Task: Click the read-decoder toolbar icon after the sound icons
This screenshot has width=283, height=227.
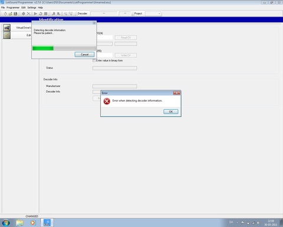Action: pyautogui.click(x=65, y=14)
